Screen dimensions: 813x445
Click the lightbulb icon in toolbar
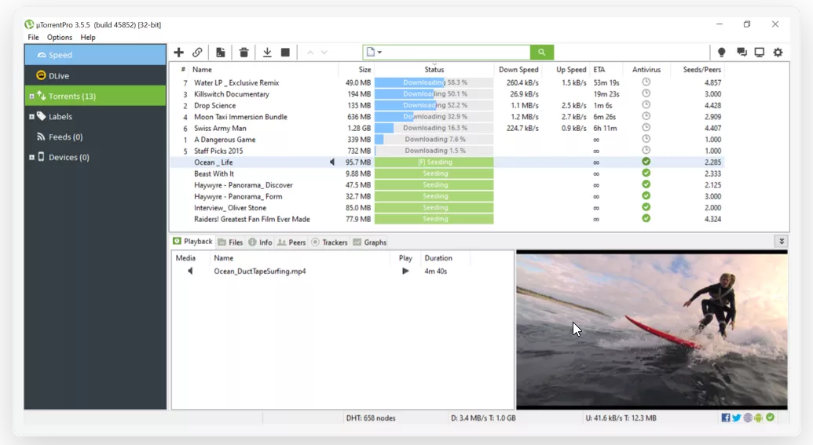point(721,53)
